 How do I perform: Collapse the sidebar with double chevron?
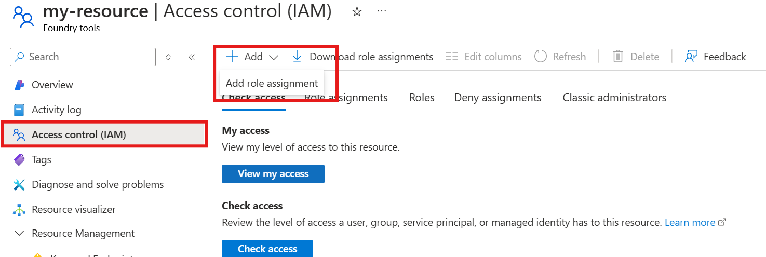[x=192, y=57]
